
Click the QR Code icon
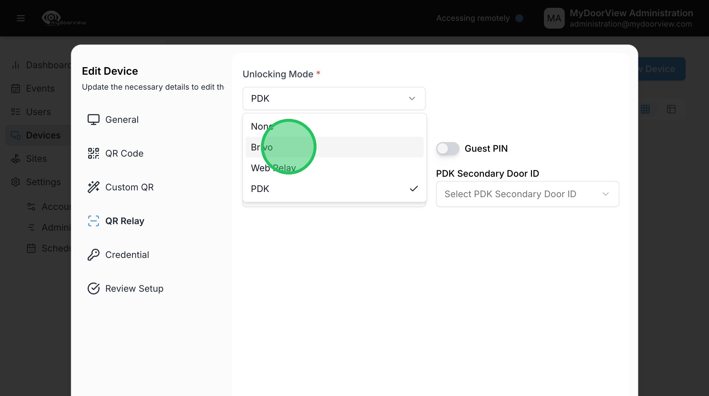[x=93, y=153]
